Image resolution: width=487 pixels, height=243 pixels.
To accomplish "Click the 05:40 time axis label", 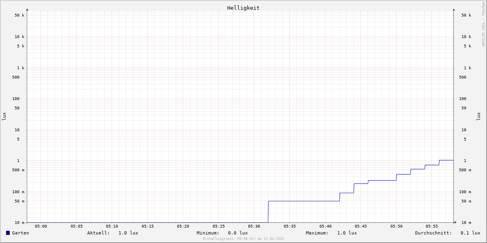I will click(x=325, y=226).
